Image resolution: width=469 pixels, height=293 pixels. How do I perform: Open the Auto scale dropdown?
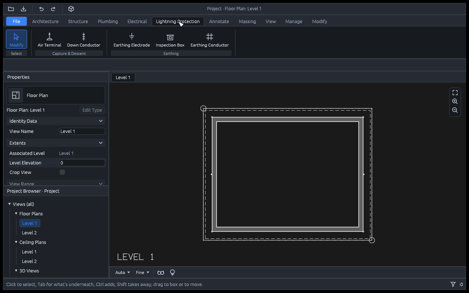tap(122, 272)
